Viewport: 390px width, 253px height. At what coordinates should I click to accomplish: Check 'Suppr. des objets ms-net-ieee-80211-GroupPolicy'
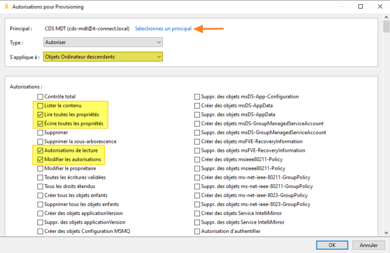[197, 186]
